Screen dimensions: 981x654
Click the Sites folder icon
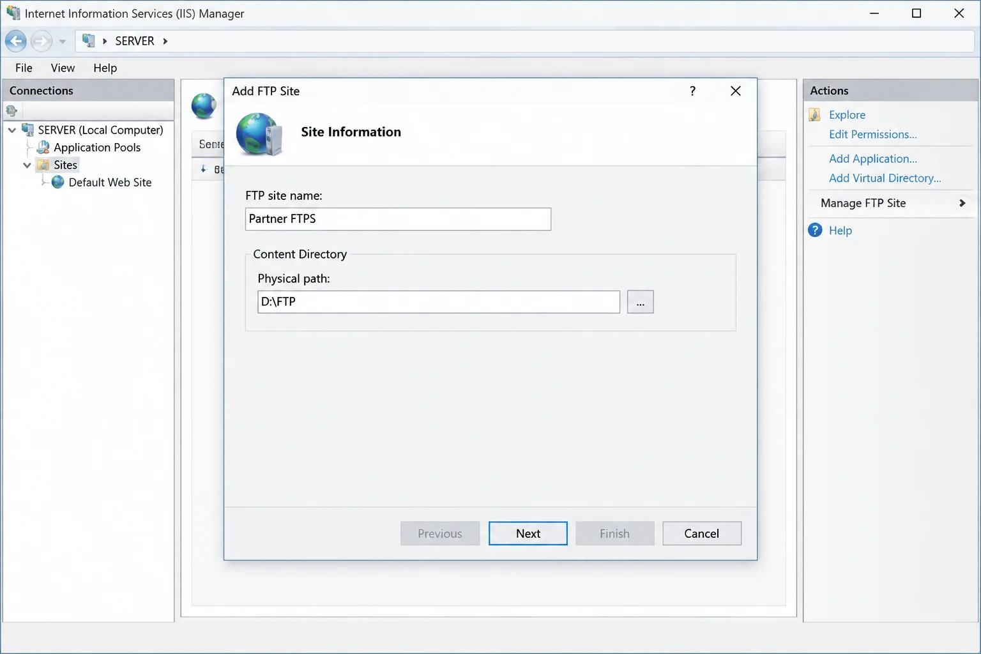coord(43,165)
